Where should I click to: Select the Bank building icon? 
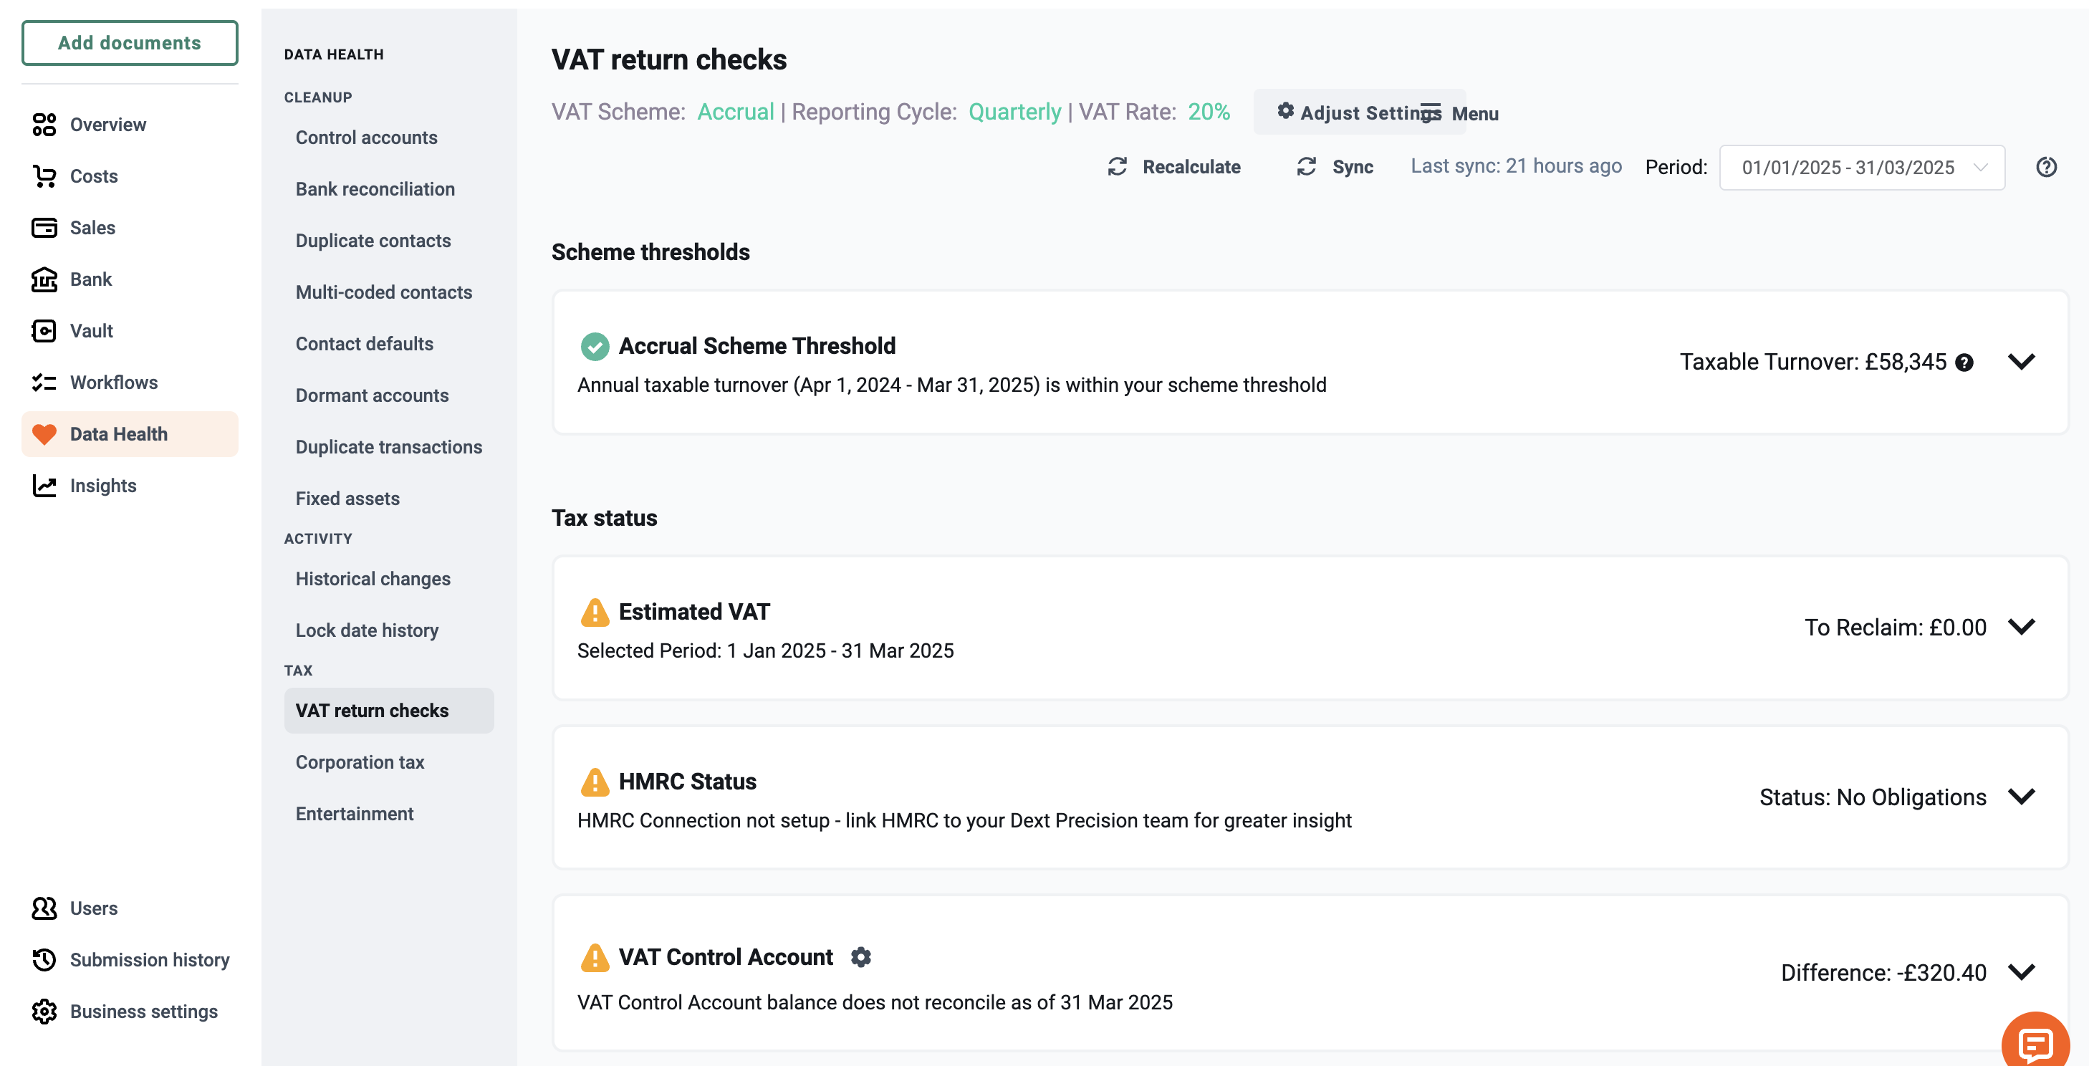click(44, 279)
